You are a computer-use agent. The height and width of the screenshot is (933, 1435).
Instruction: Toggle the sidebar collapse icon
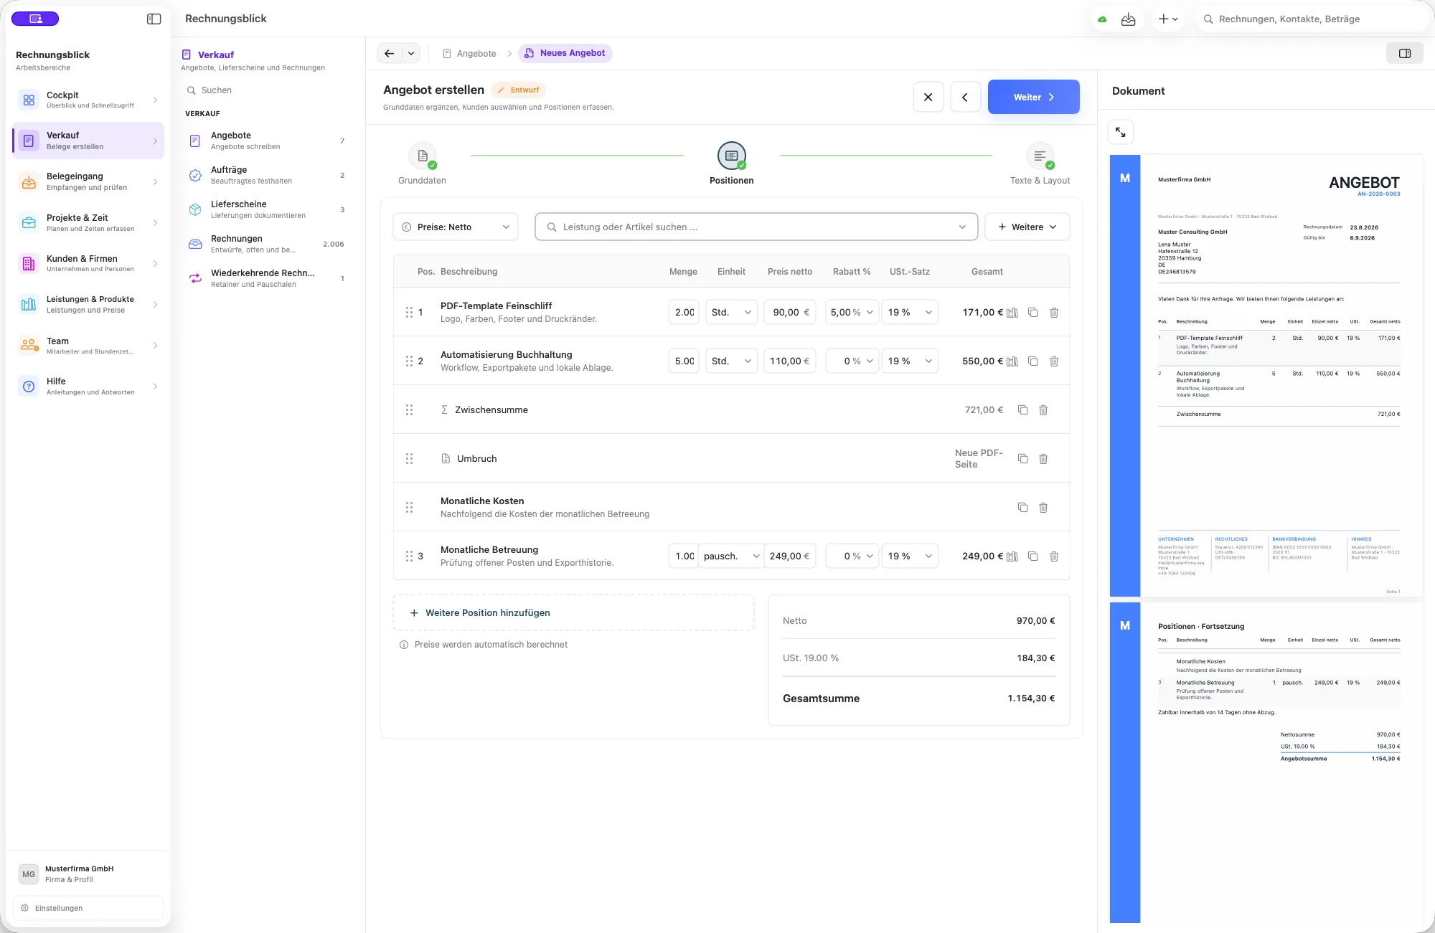[x=154, y=19]
